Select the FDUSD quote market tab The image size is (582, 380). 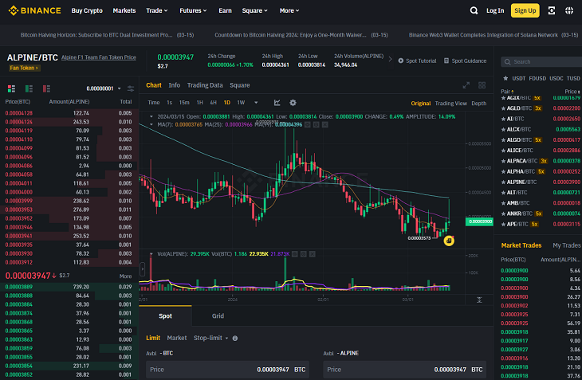point(537,78)
